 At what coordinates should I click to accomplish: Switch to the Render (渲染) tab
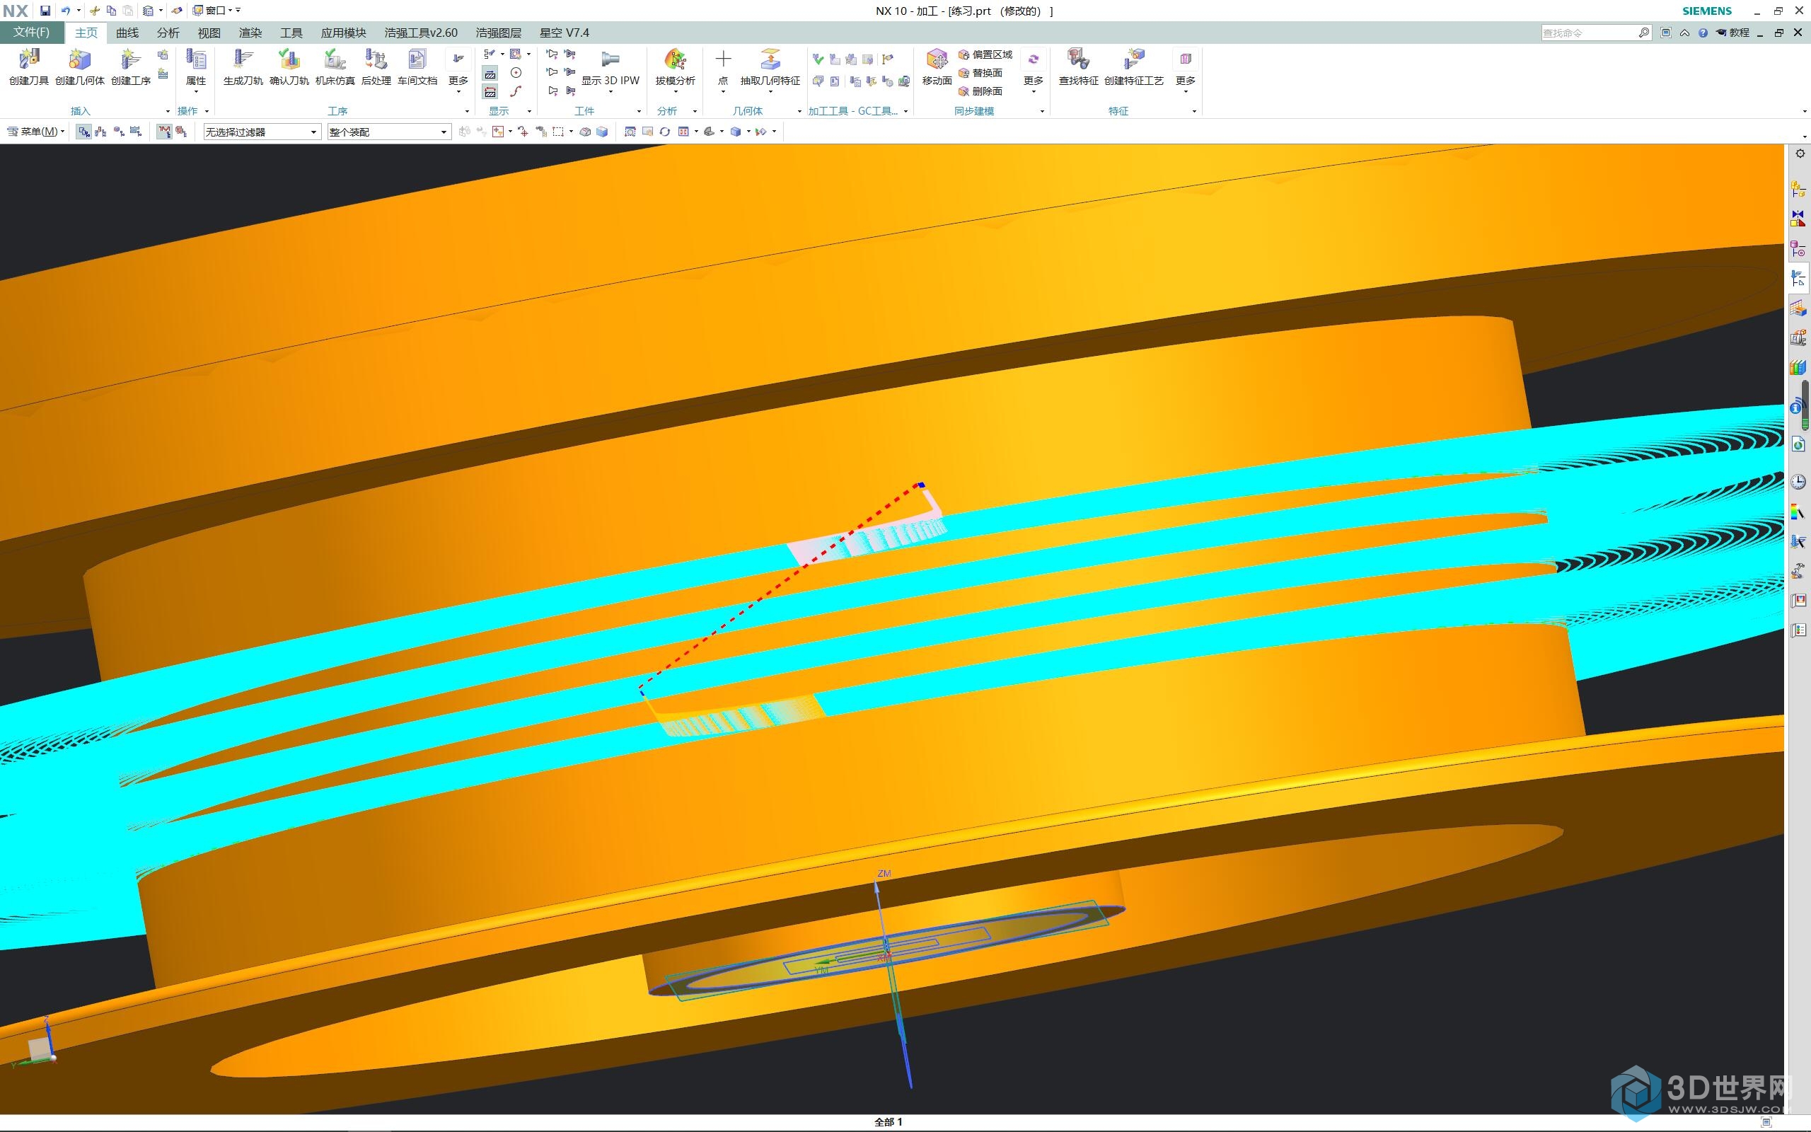pos(250,33)
